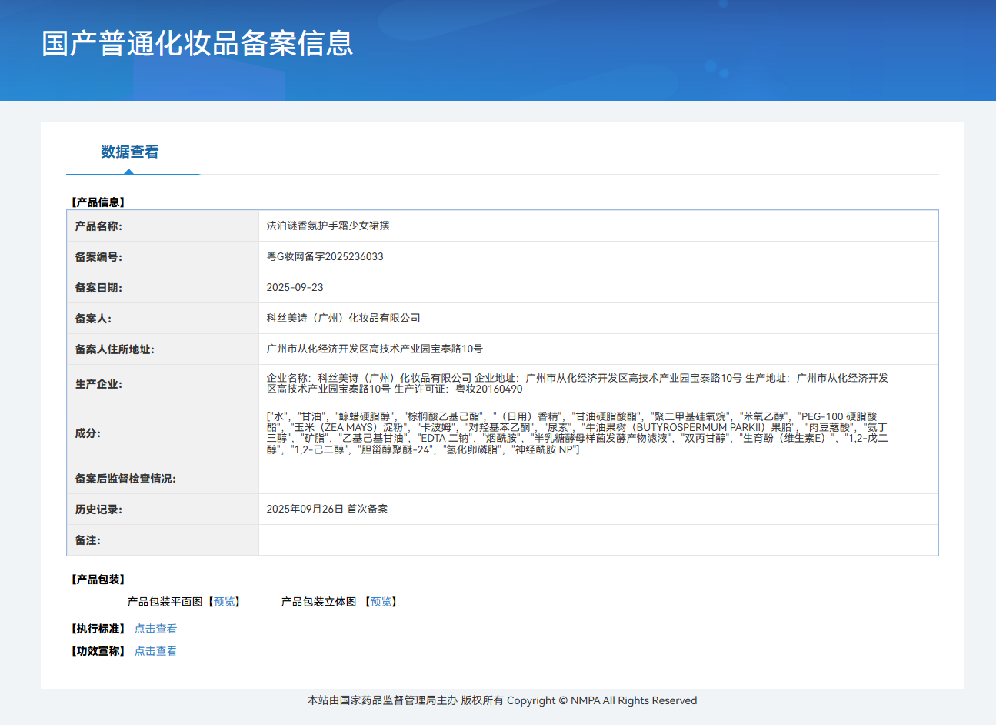Open the 数据查看 tab
Viewport: 996px width, 725px height.
coord(129,152)
